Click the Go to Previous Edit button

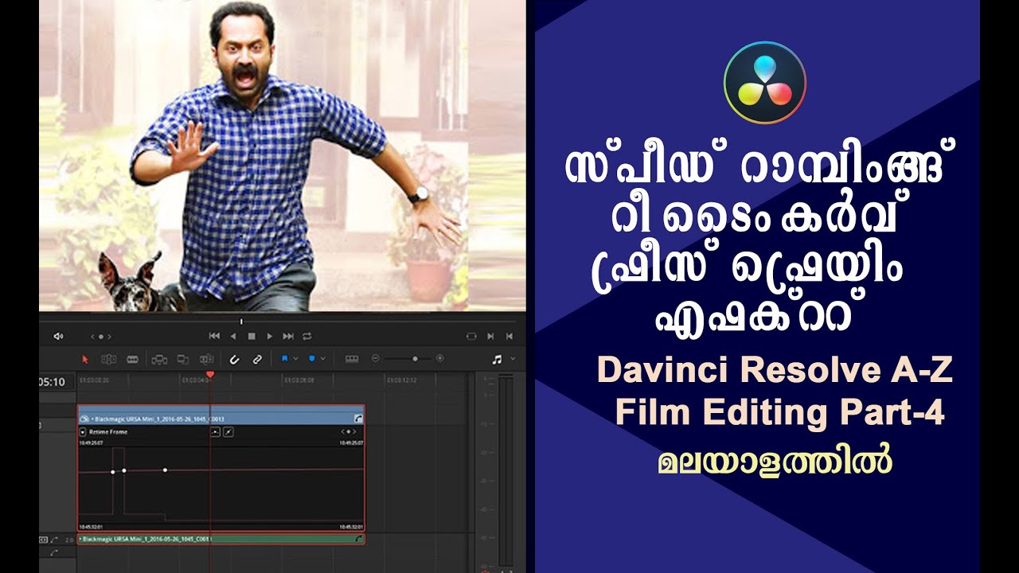(x=509, y=336)
